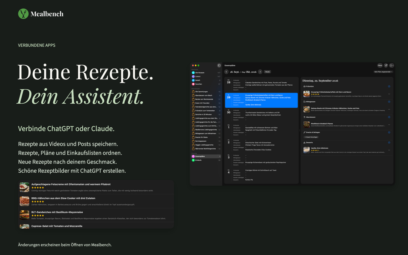Click Klassische Chocolate-Chip-Cookies entry
The height and width of the screenshot is (255, 408).
[x=258, y=150]
